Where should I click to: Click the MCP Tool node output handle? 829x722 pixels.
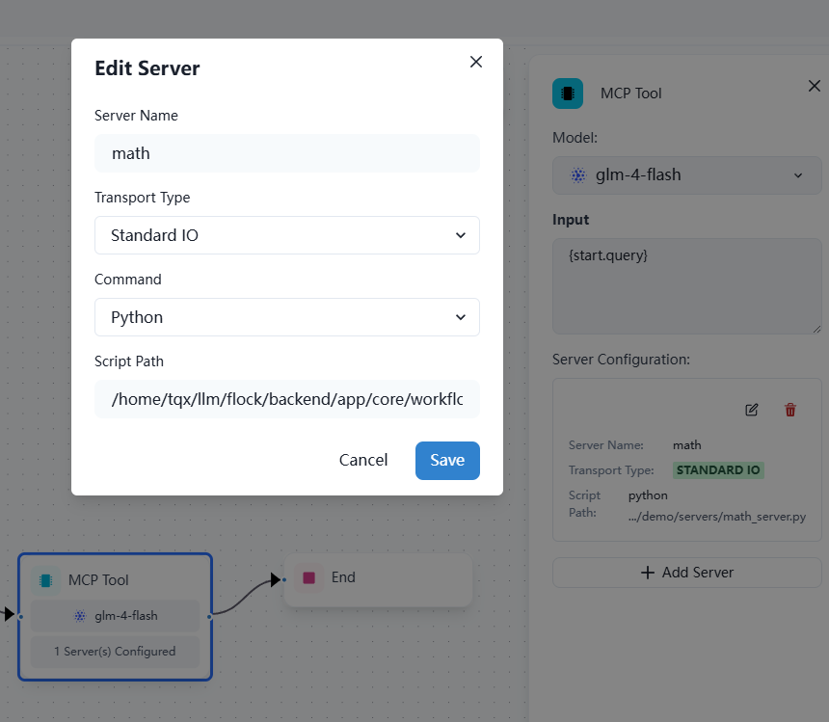pyautogui.click(x=210, y=617)
